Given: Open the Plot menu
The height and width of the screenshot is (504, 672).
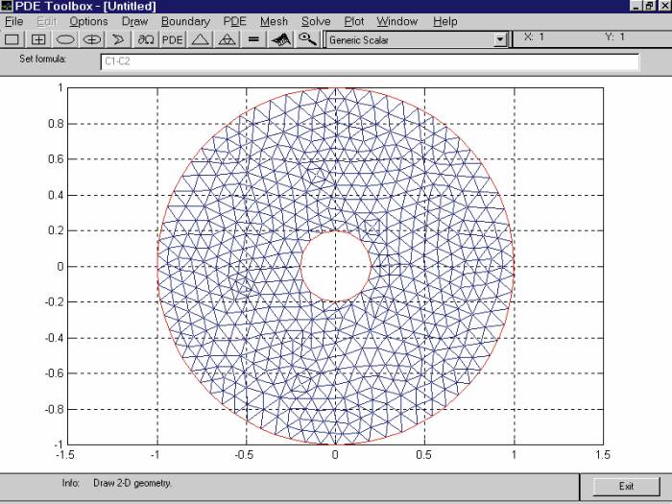Looking at the screenshot, I should [x=354, y=21].
